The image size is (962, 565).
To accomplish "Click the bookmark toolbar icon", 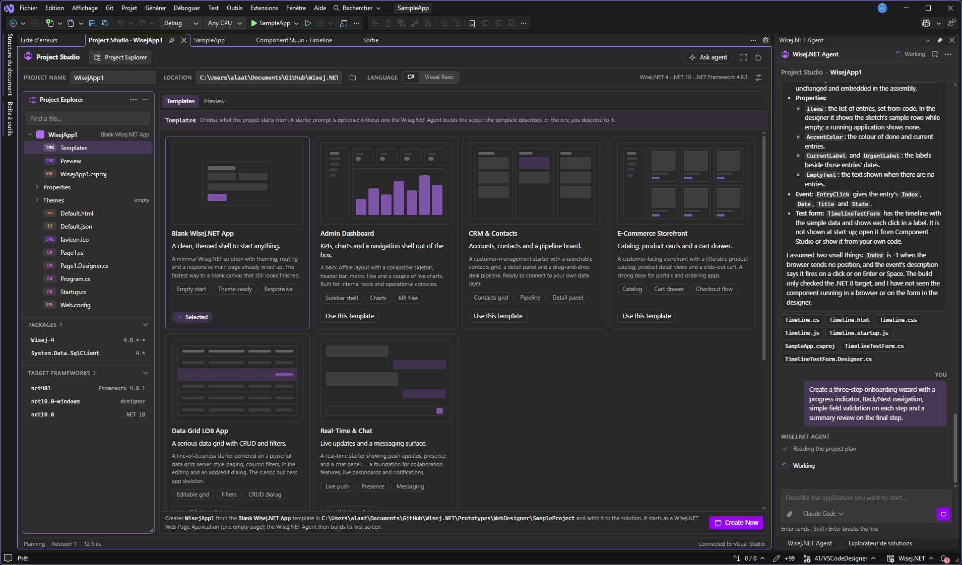I will (472, 23).
